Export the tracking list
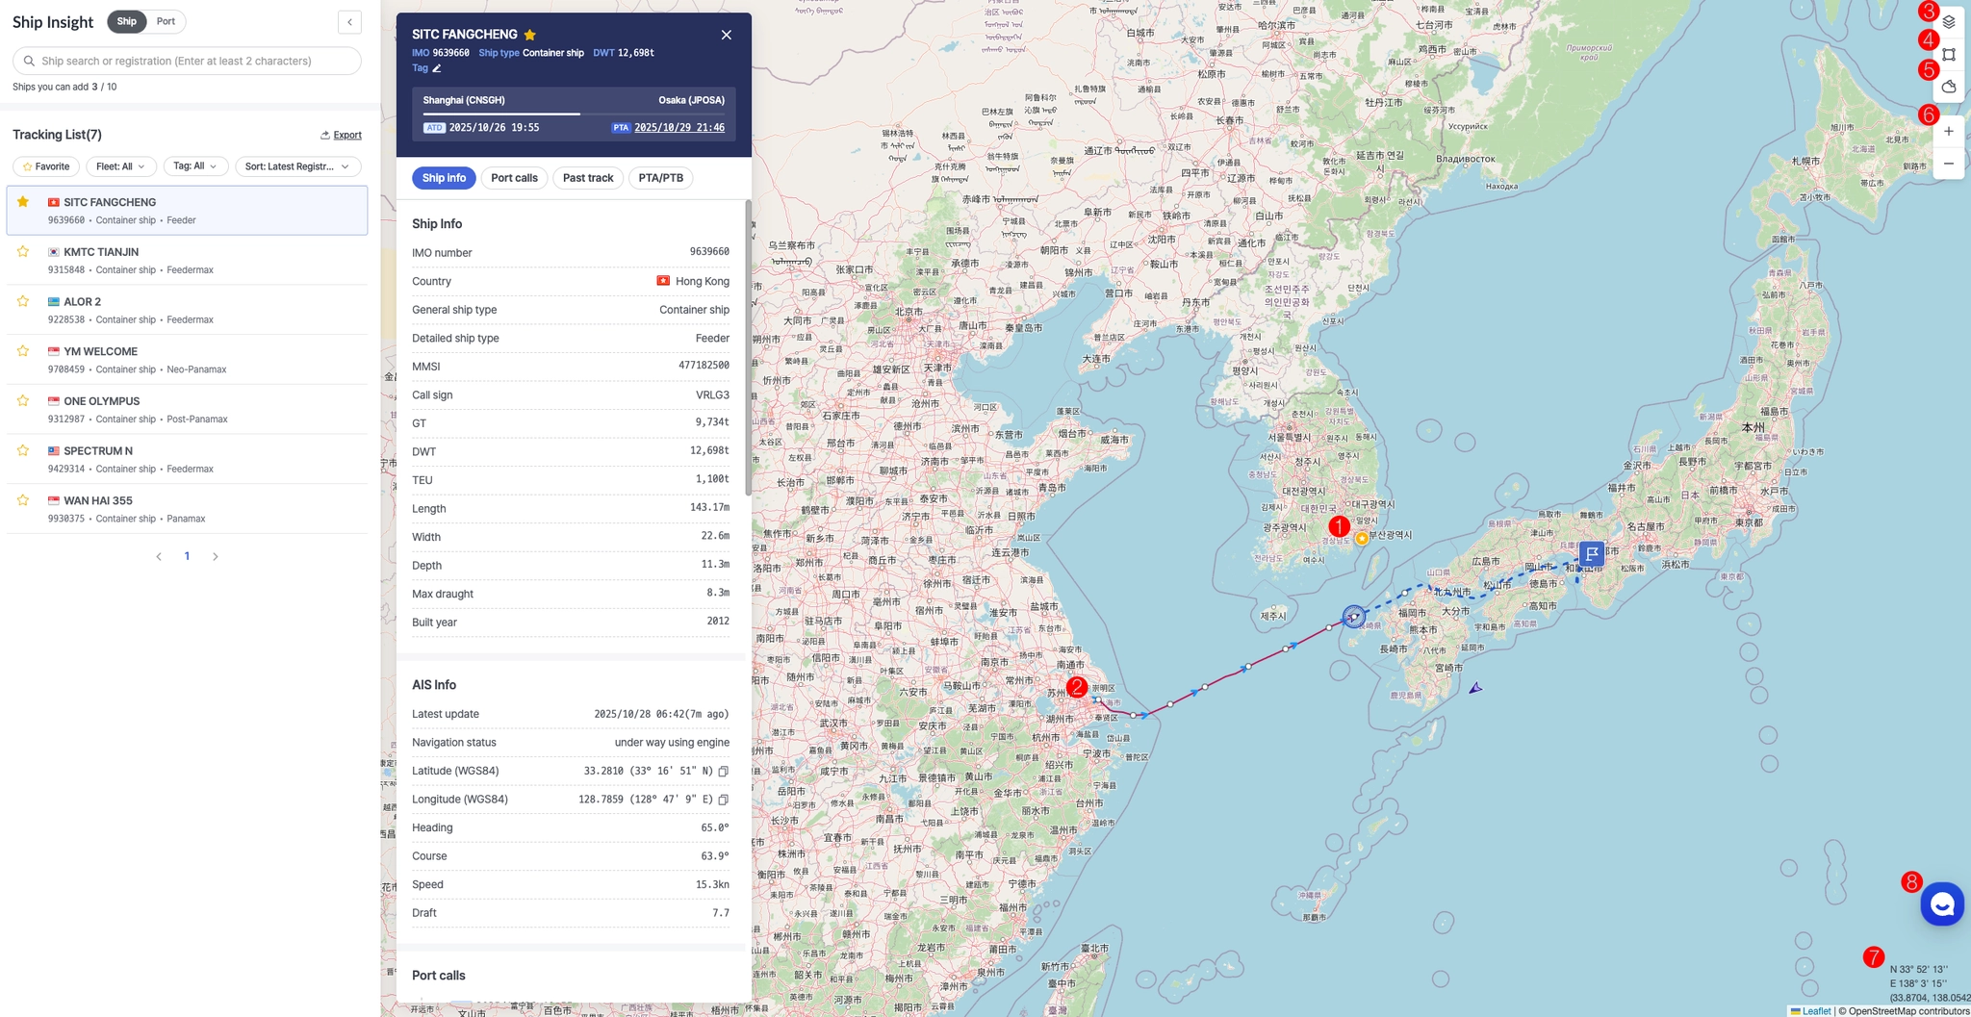This screenshot has height=1017, width=1971. pos(341,135)
